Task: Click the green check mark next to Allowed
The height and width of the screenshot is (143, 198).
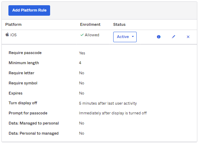Action: pos(82,35)
